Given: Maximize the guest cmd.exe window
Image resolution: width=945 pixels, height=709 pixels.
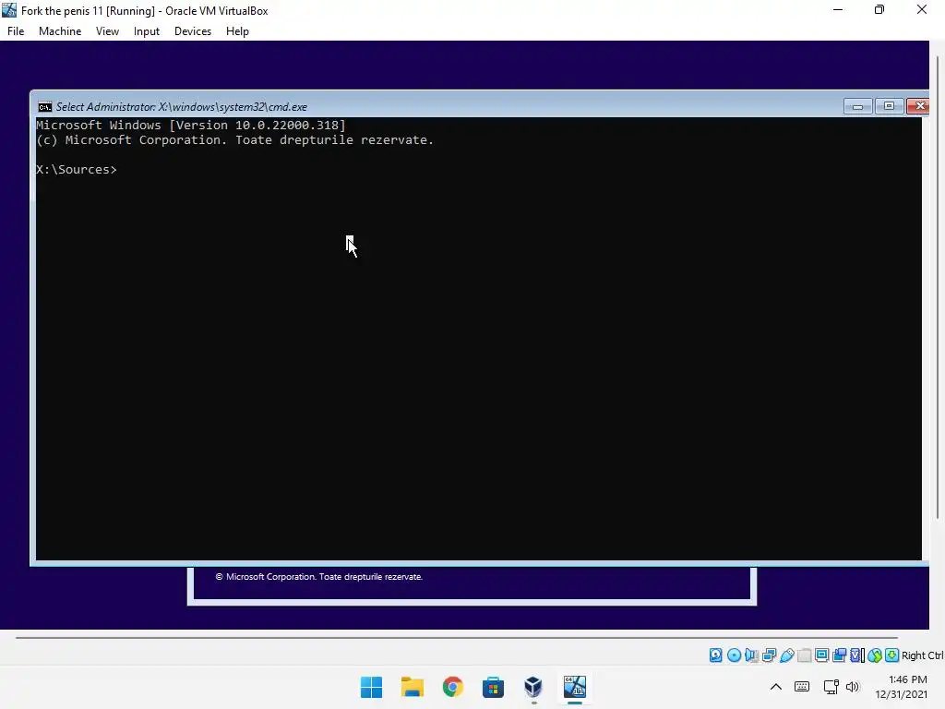Looking at the screenshot, I should pyautogui.click(x=889, y=106).
